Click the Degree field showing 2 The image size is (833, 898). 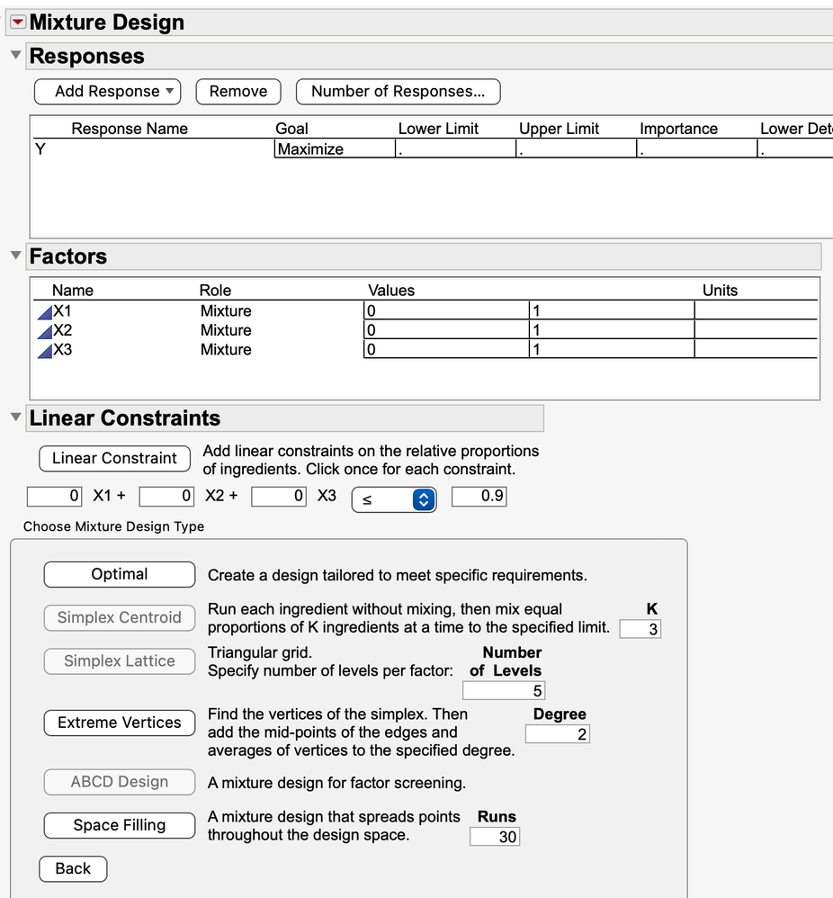click(556, 733)
